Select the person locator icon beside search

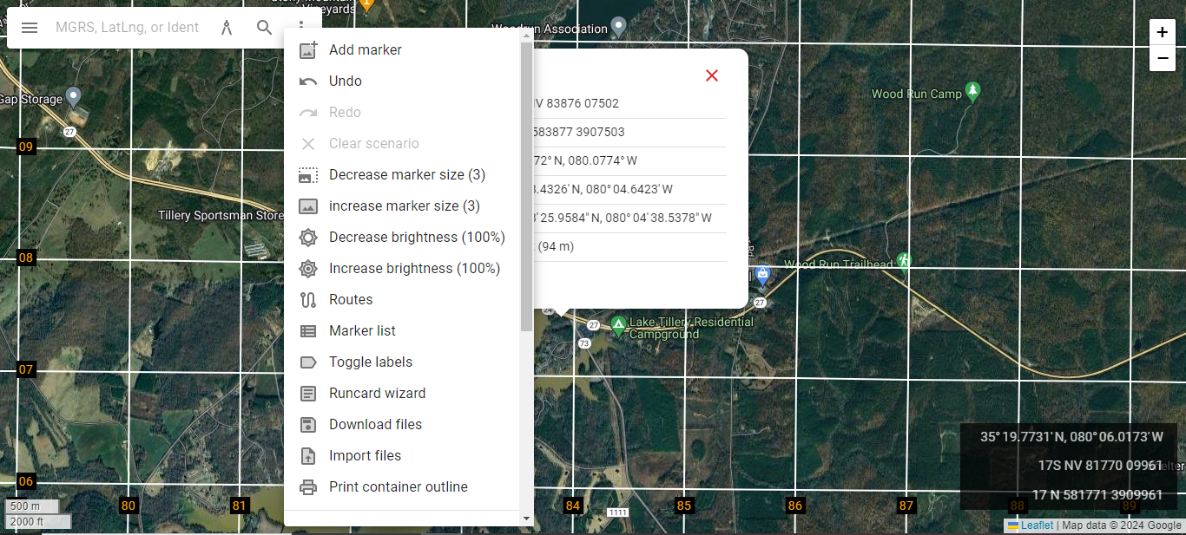226,27
